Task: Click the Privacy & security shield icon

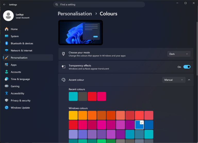Action: [6, 100]
